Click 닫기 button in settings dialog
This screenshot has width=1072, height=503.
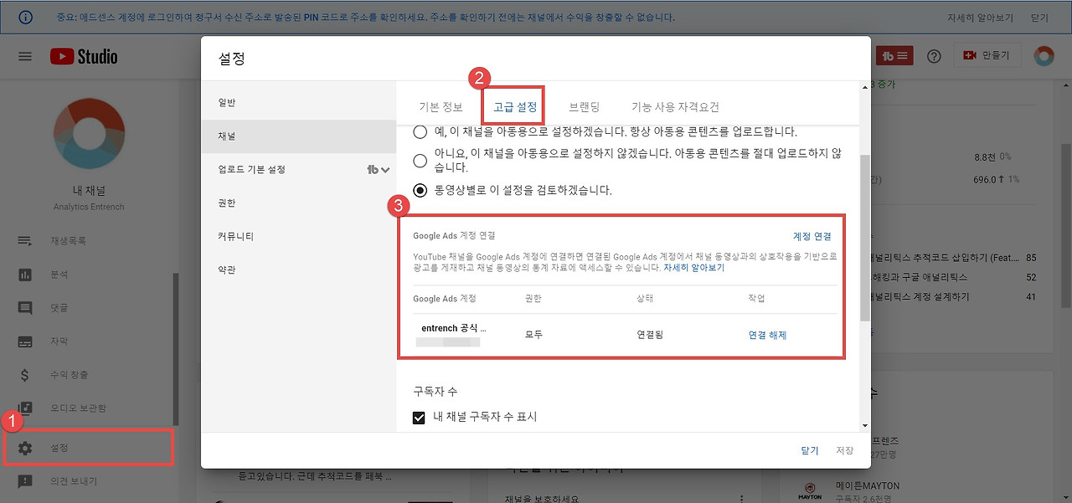point(809,451)
